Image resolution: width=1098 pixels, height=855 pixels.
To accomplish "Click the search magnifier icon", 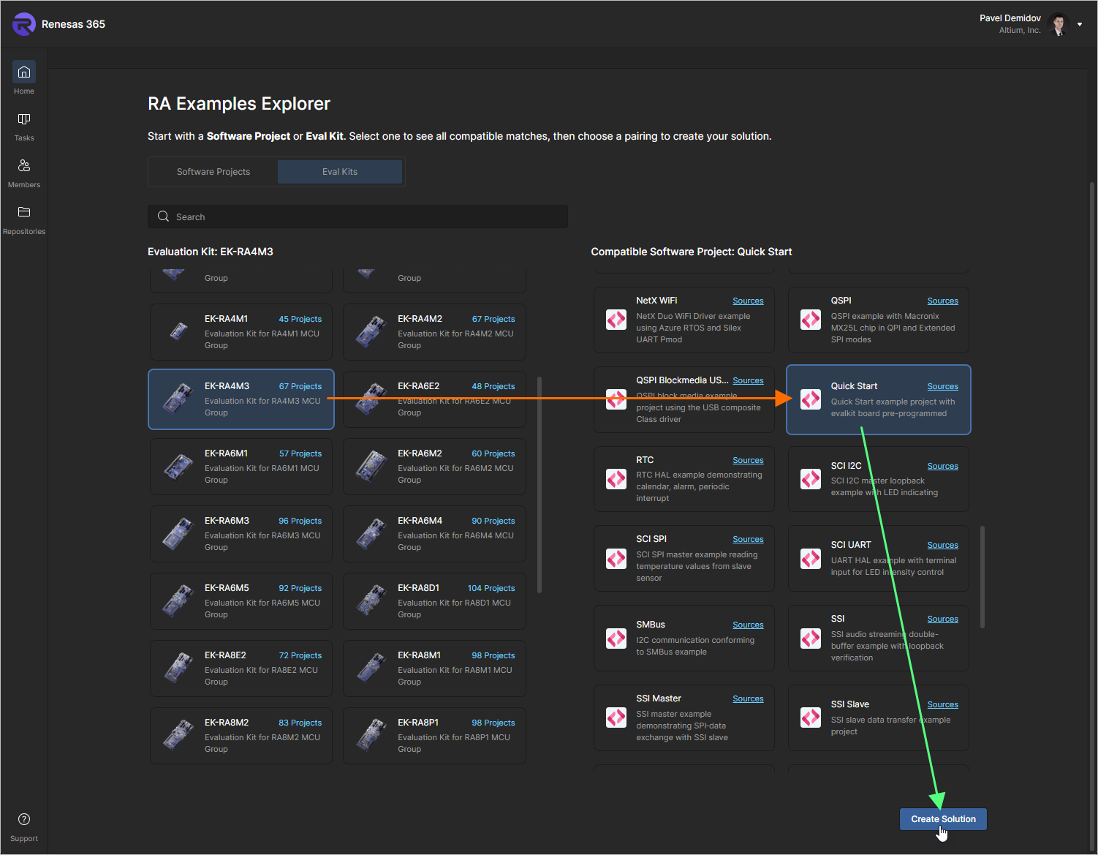I will click(164, 216).
